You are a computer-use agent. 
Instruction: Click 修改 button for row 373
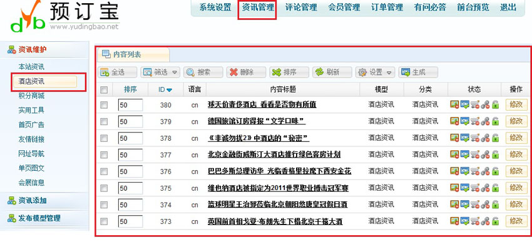coord(516,221)
